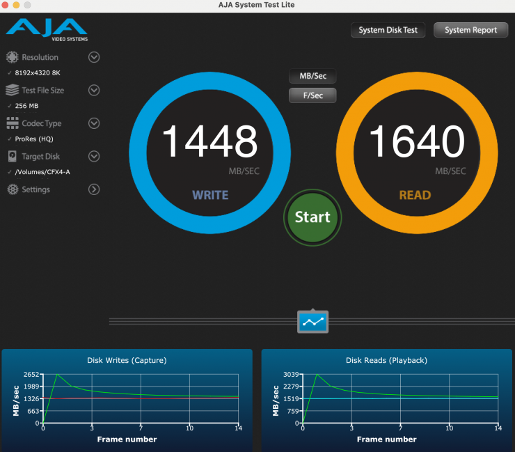This screenshot has width=515, height=452.
Task: Expand the Resolution dropdown chevron
Action: pos(94,57)
